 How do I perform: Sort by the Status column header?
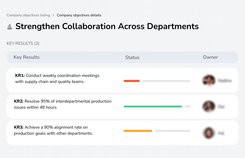click(132, 57)
